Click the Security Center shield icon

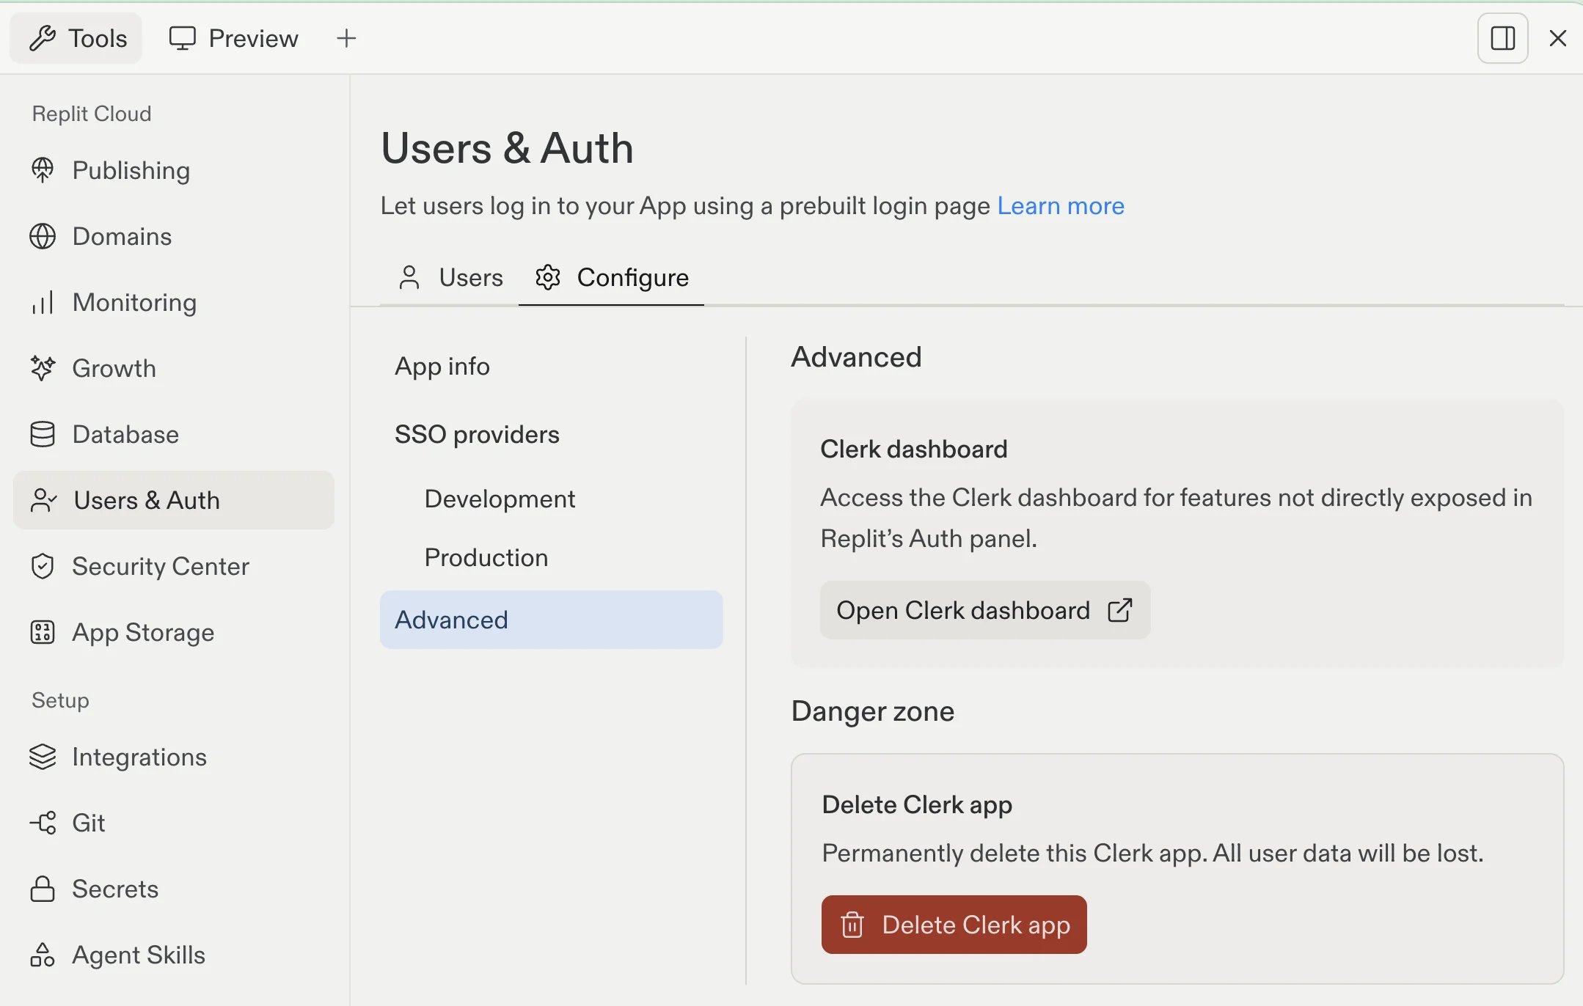[43, 566]
